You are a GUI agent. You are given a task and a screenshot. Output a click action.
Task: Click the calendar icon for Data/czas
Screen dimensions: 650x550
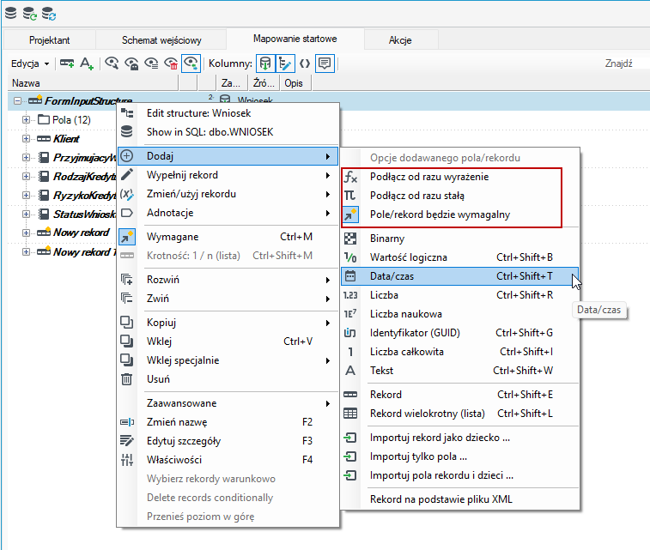point(350,276)
